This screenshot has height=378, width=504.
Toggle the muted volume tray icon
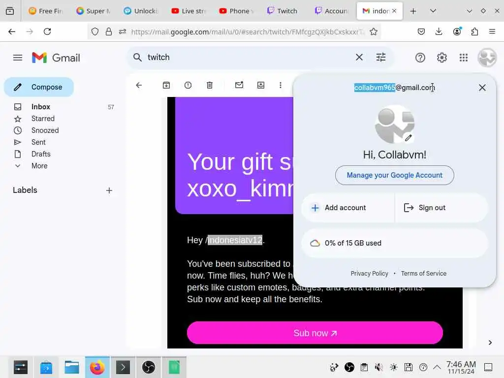pos(379,367)
